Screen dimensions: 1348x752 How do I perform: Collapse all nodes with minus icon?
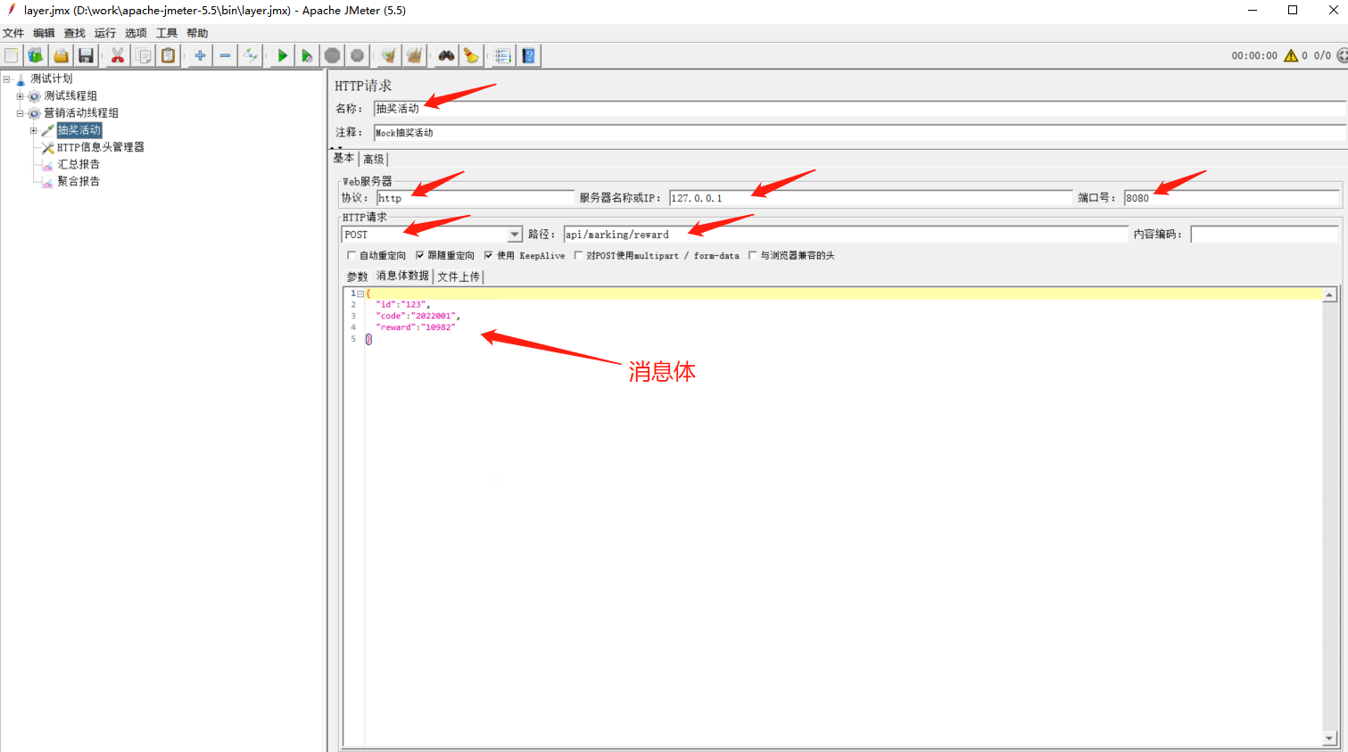click(x=225, y=55)
